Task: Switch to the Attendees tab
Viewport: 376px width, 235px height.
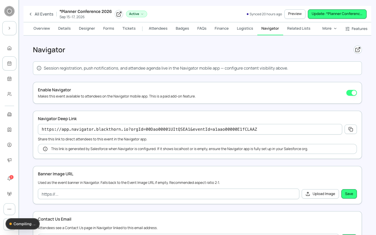Action: (x=158, y=28)
